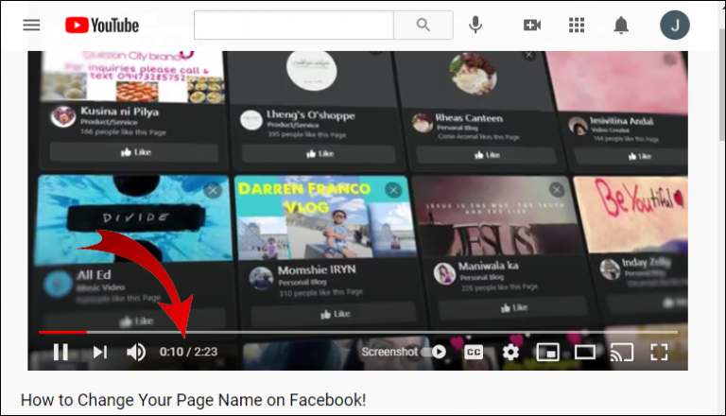Mute the video volume speaker
Screen dimensions: 726x416
136,352
